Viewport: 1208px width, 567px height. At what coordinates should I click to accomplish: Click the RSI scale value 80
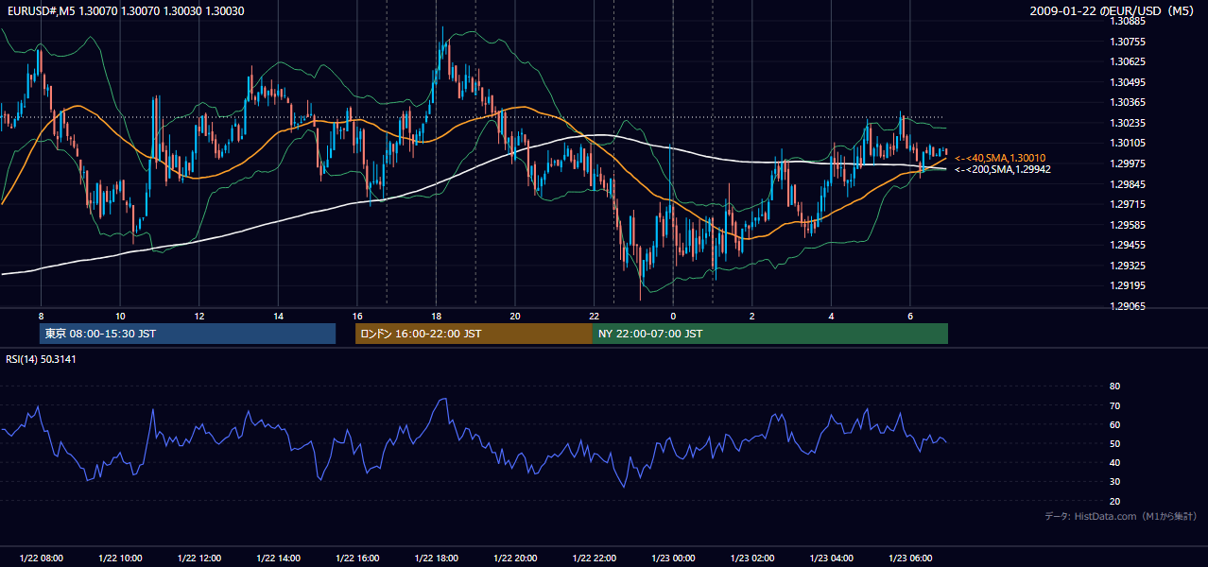pos(1114,387)
